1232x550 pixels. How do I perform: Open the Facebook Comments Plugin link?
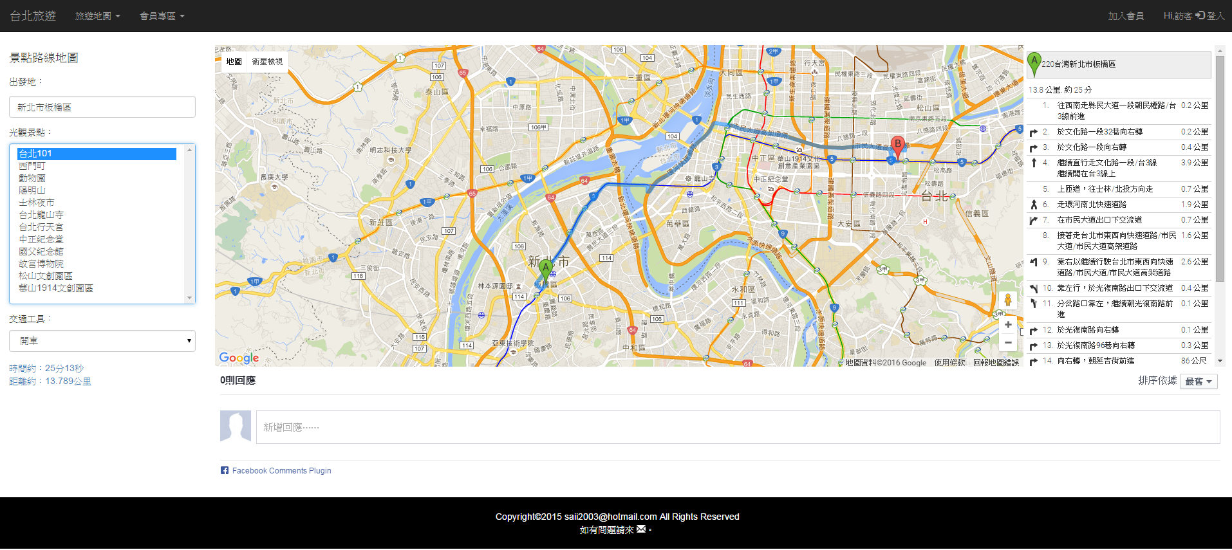281,471
